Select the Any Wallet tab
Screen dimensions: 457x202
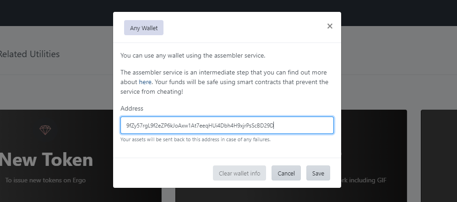(144, 28)
